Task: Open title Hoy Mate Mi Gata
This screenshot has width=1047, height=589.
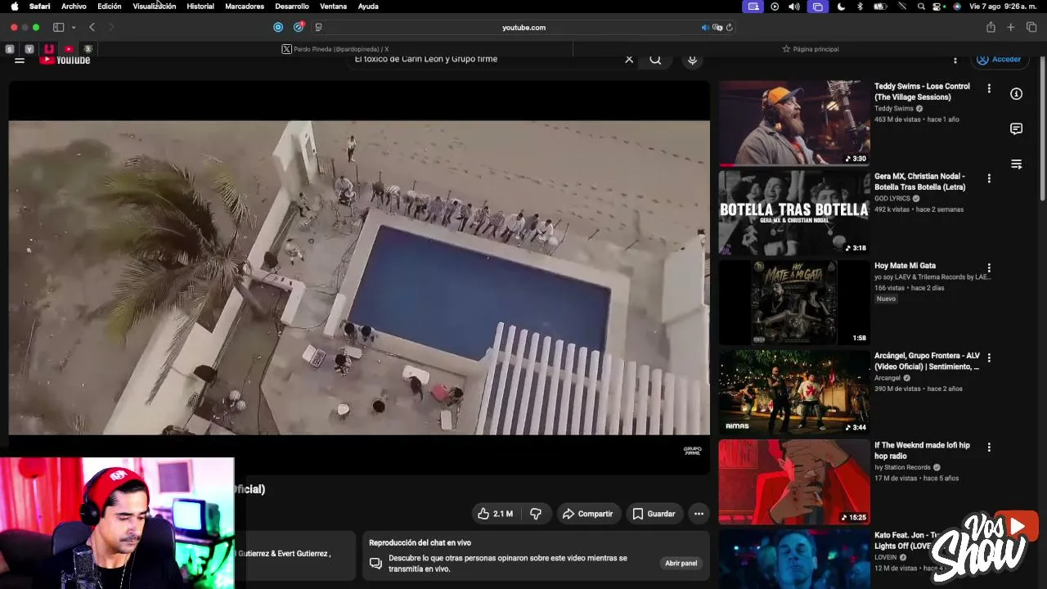Action: click(905, 266)
